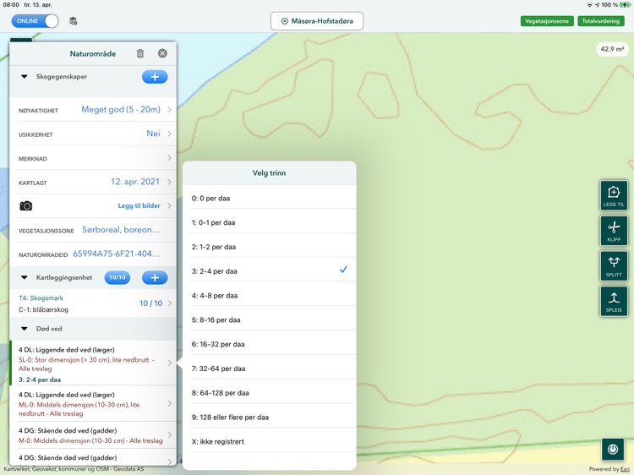Image resolution: width=634 pixels, height=475 pixels.
Task: Change the Usikkerhet value Nei
Action: 153,134
